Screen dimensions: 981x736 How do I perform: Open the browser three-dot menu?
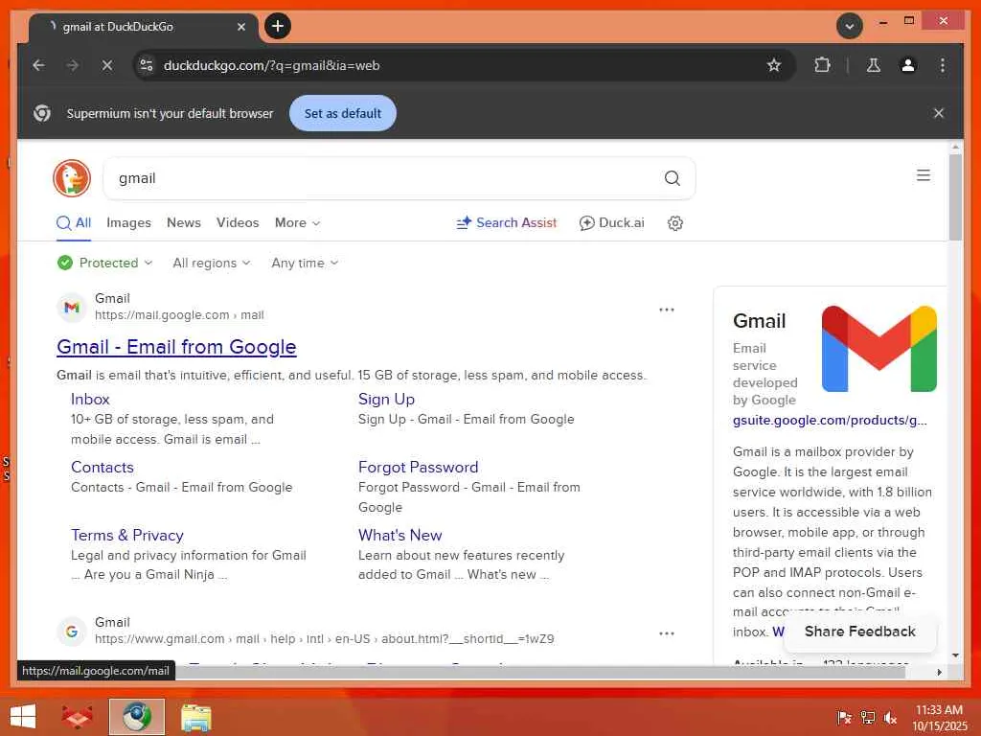(943, 65)
